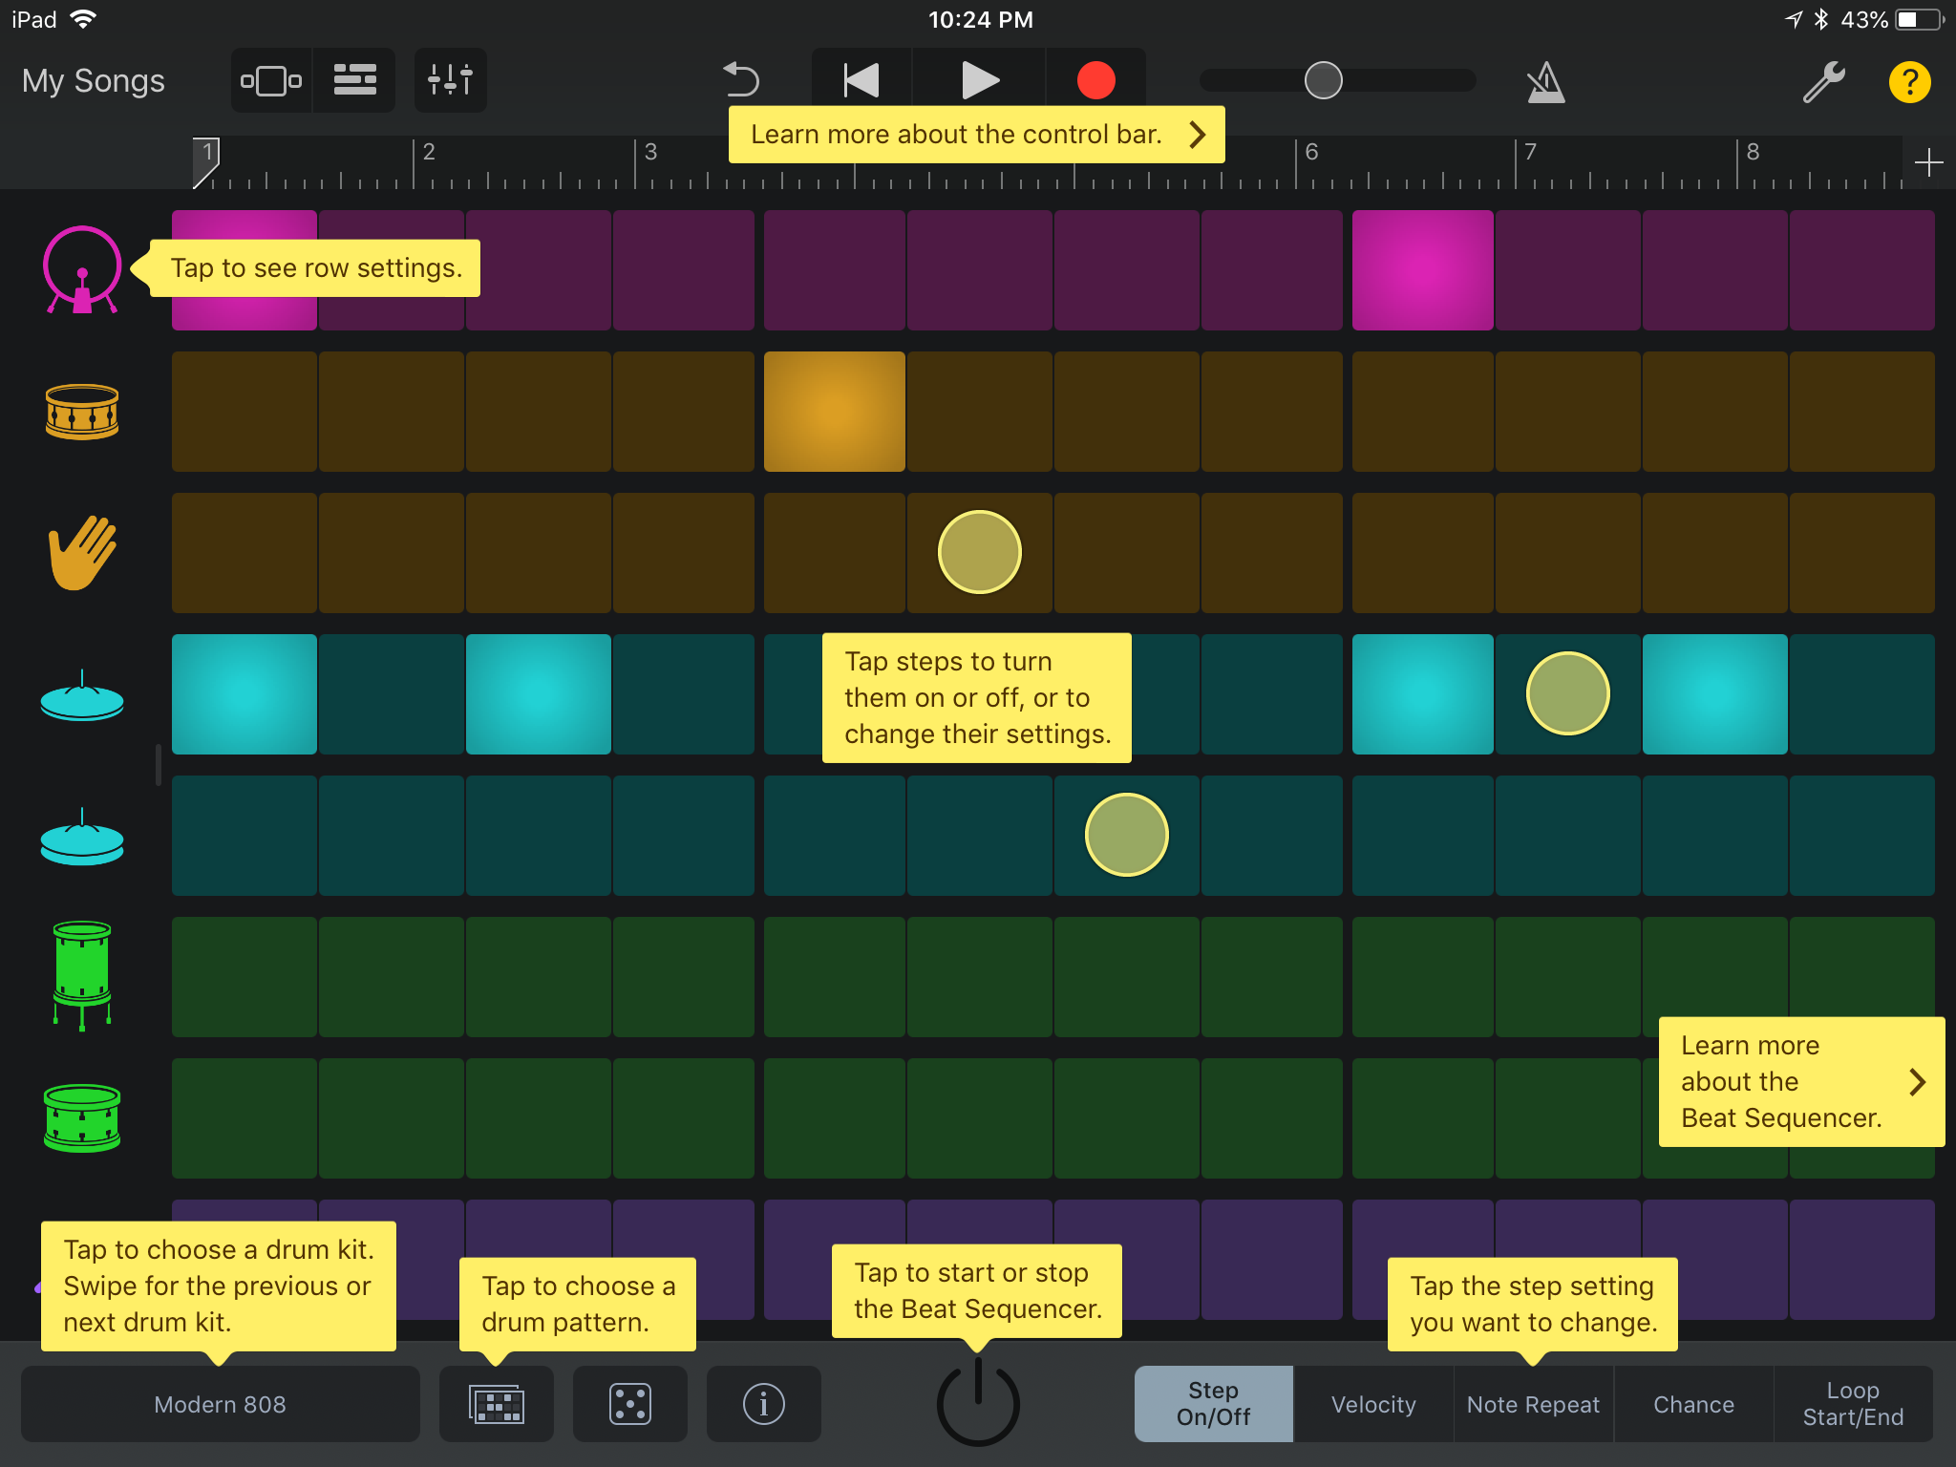The height and width of the screenshot is (1467, 1956).
Task: Open the browser view button
Action: pyautogui.click(x=271, y=81)
